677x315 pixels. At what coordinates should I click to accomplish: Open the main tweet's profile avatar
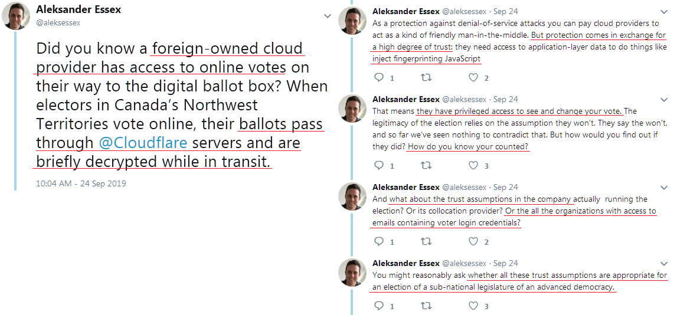click(x=17, y=16)
